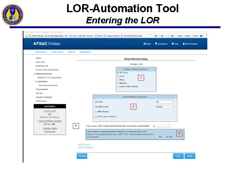Open Country Routing in the sidebar
Screen dimensions: 230x173
coord(44,97)
